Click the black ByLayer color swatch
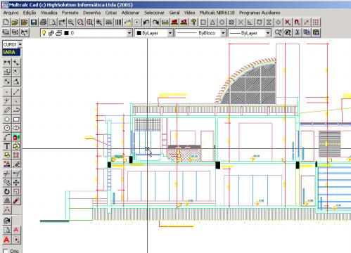This screenshot has width=351, height=253. [139, 33]
